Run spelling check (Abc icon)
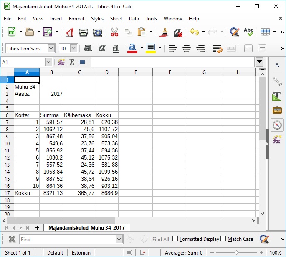 [248, 32]
